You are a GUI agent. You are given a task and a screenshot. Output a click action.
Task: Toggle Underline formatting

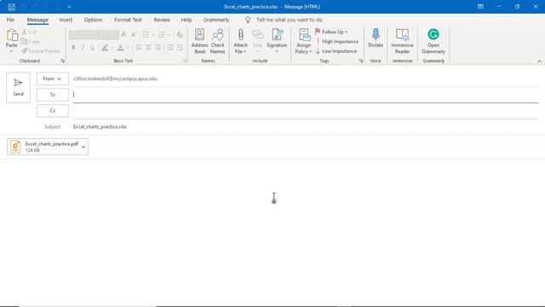[92, 48]
